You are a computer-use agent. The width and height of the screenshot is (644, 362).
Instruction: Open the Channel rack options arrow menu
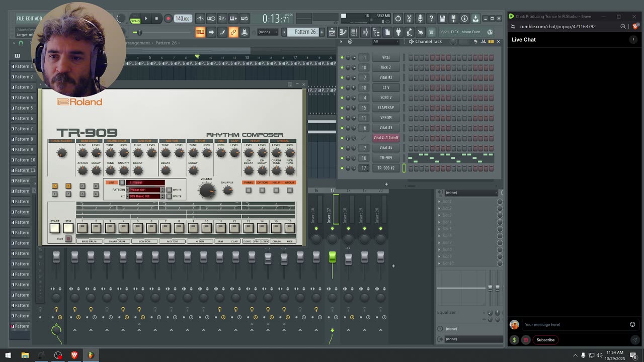342,42
